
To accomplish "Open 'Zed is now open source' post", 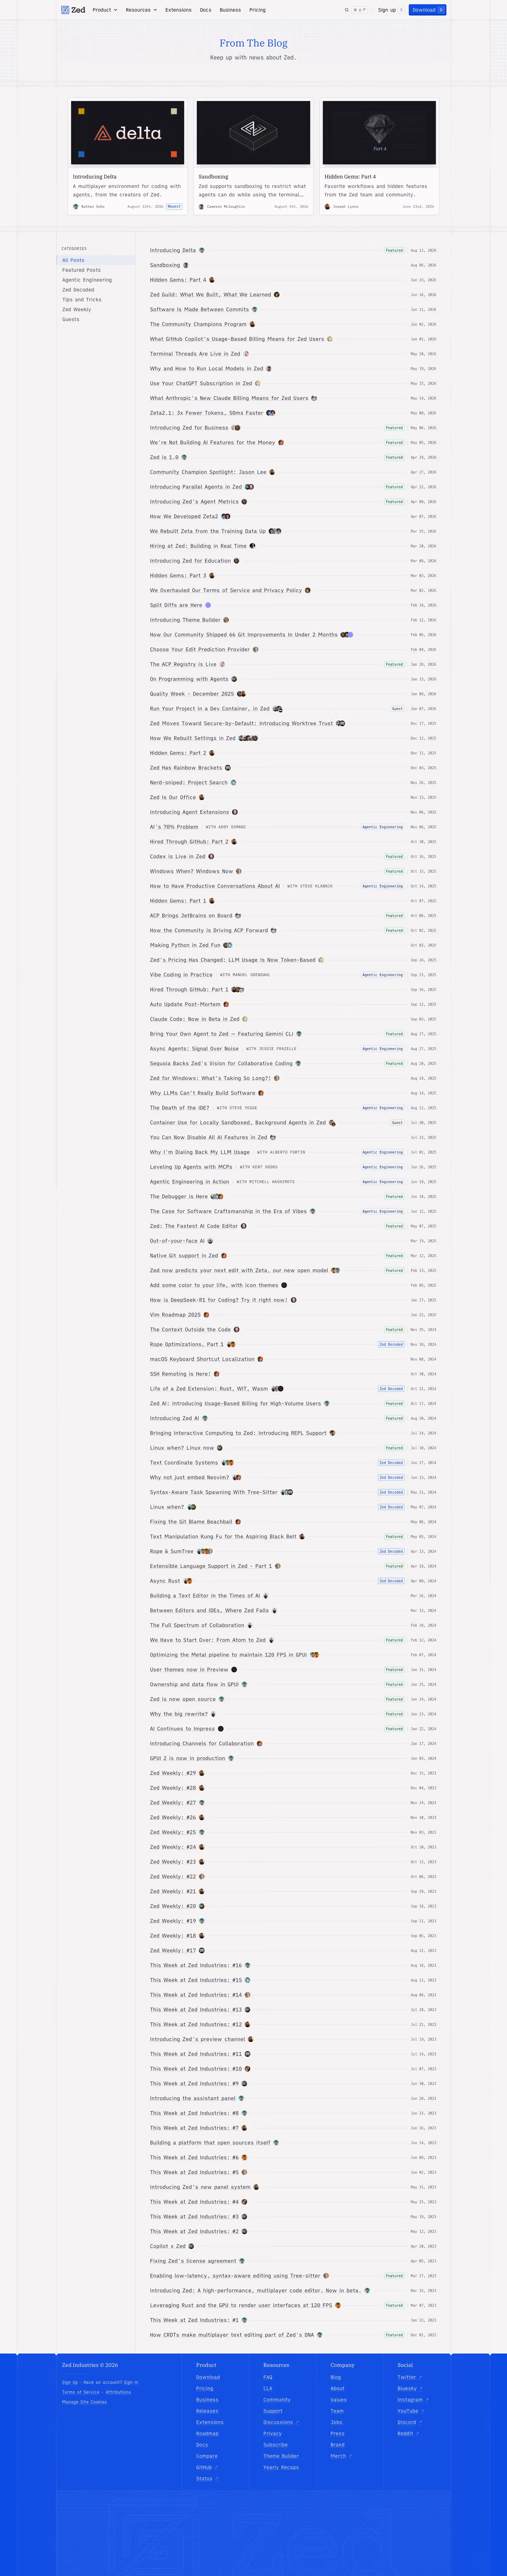I will [183, 1699].
